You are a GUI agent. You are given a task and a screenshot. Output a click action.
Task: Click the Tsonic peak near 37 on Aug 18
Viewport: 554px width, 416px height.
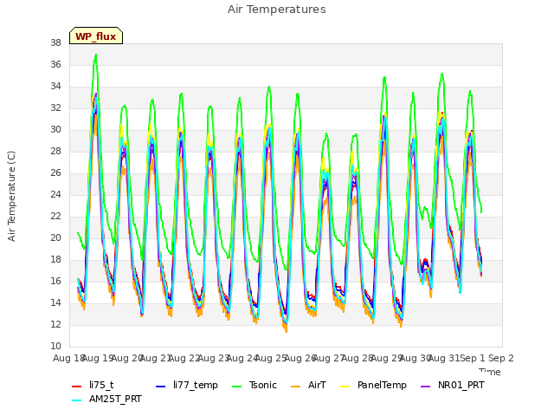[x=96, y=55]
